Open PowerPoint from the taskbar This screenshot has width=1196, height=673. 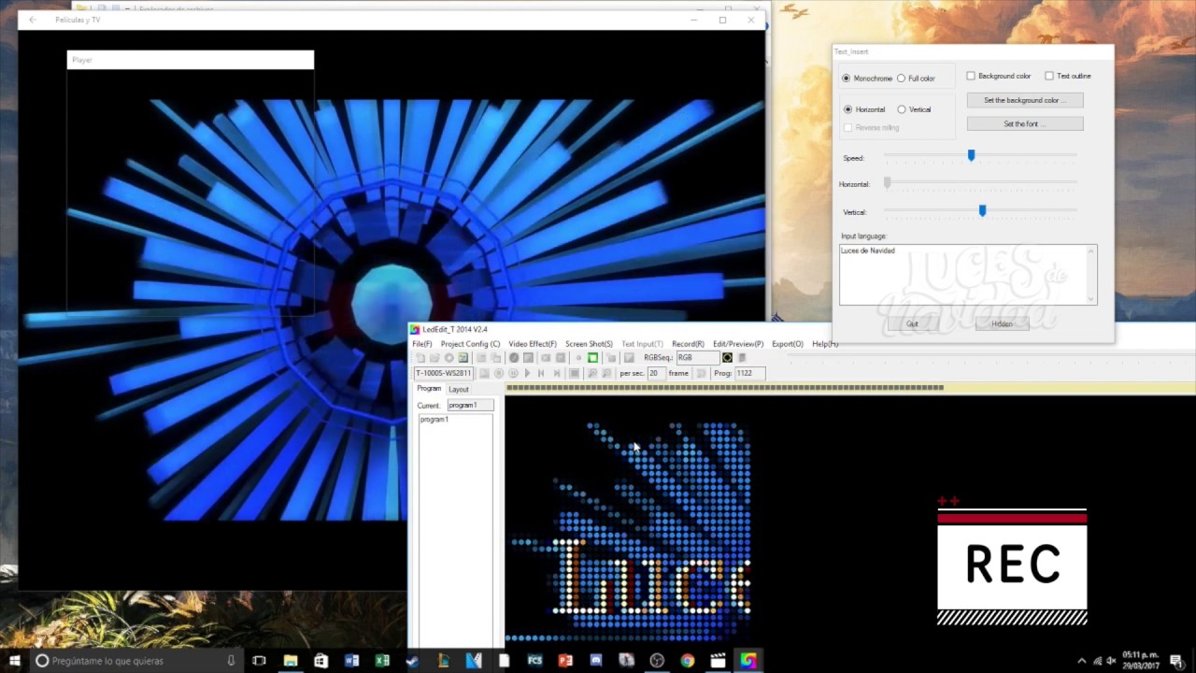coord(564,661)
